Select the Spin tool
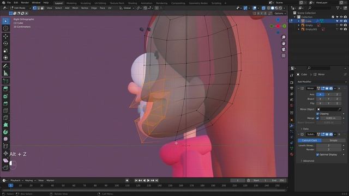The width and height of the screenshot is (349, 196). [5, 132]
